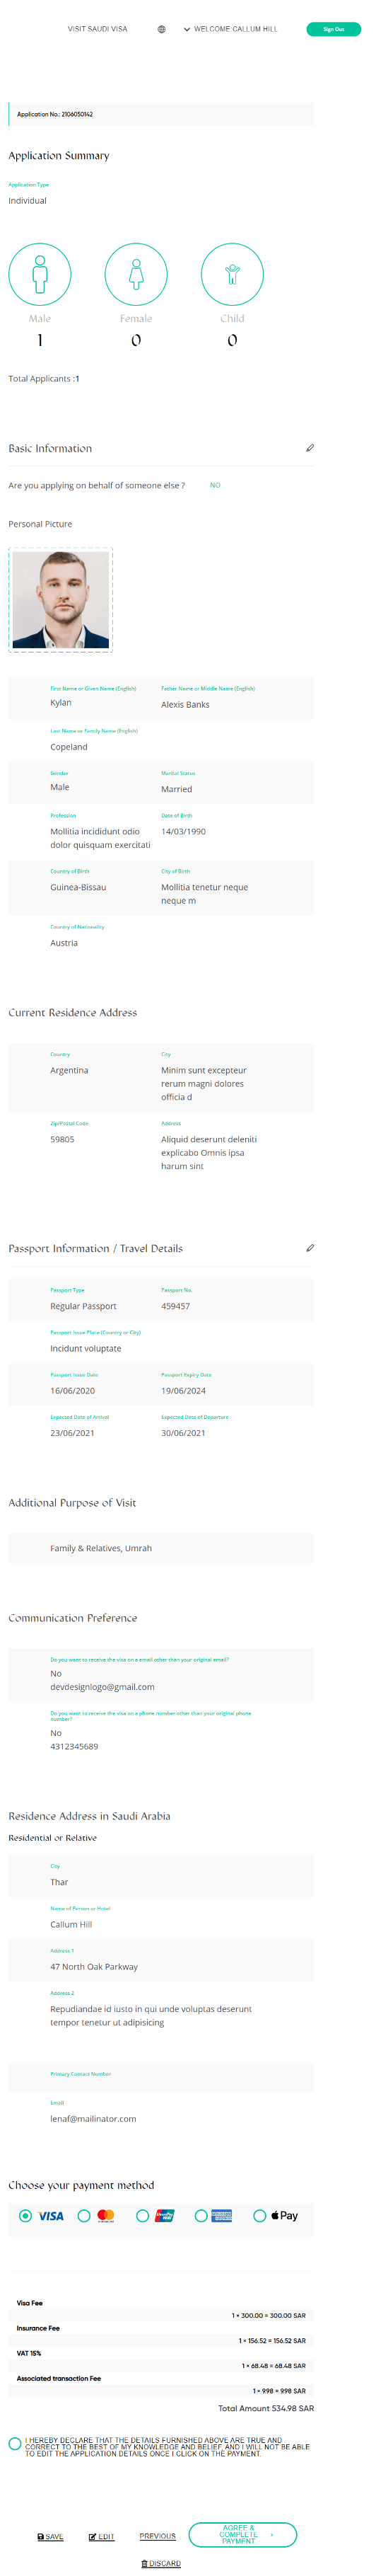Click the Female applicant icon
The height and width of the screenshot is (2576, 376).
pos(136,274)
